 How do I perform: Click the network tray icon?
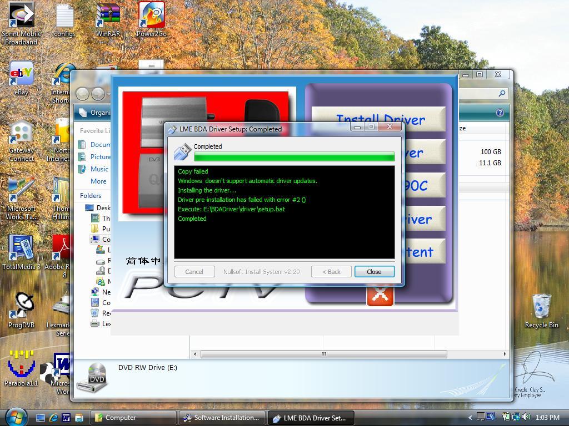pos(516,417)
